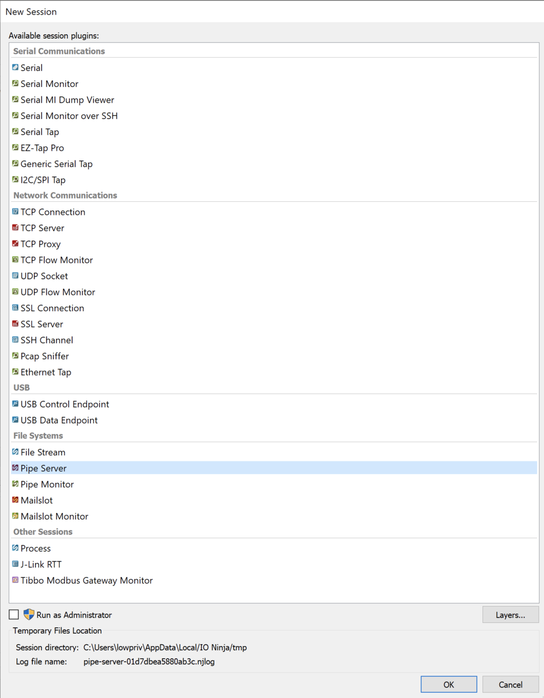The image size is (544, 698).
Task: Click the UDP Socket icon
Action: tap(15, 276)
